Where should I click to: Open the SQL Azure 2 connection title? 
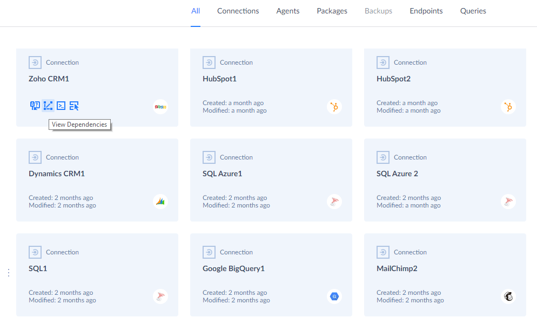point(397,174)
